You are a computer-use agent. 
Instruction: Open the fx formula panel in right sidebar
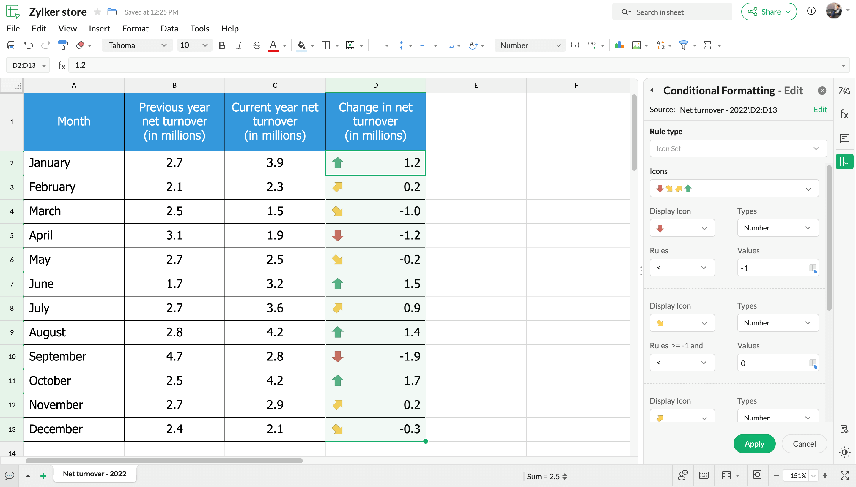point(844,114)
